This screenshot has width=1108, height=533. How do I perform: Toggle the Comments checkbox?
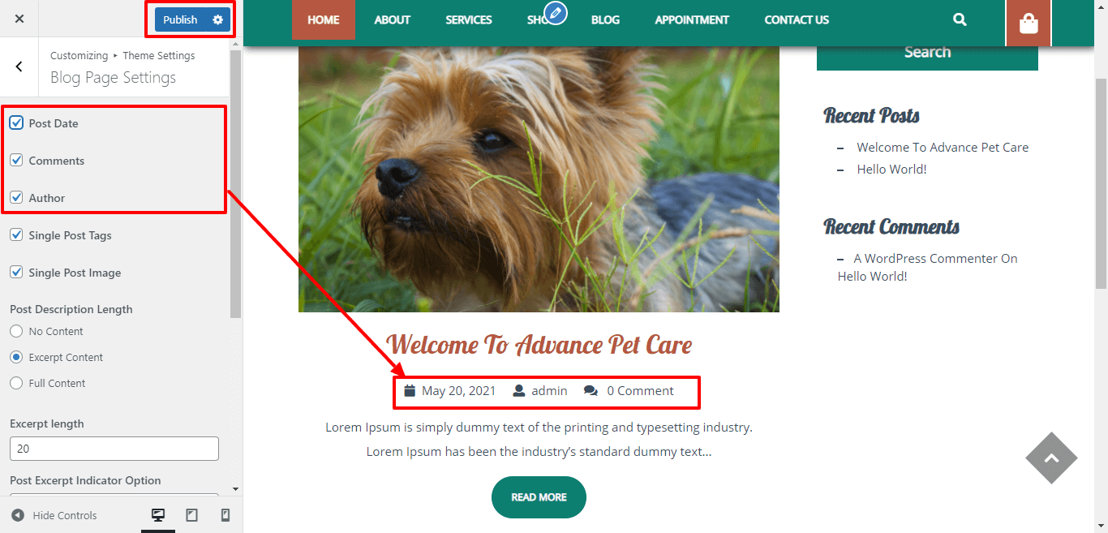pyautogui.click(x=16, y=161)
